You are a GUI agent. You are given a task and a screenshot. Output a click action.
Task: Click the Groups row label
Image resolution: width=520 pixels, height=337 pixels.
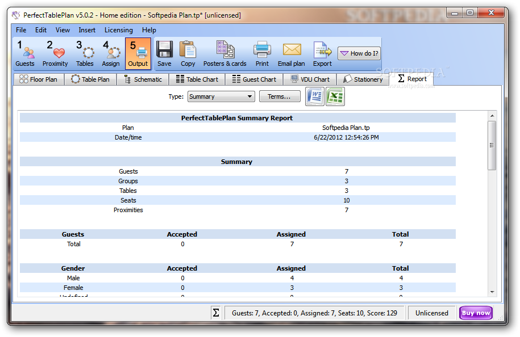[x=128, y=181]
